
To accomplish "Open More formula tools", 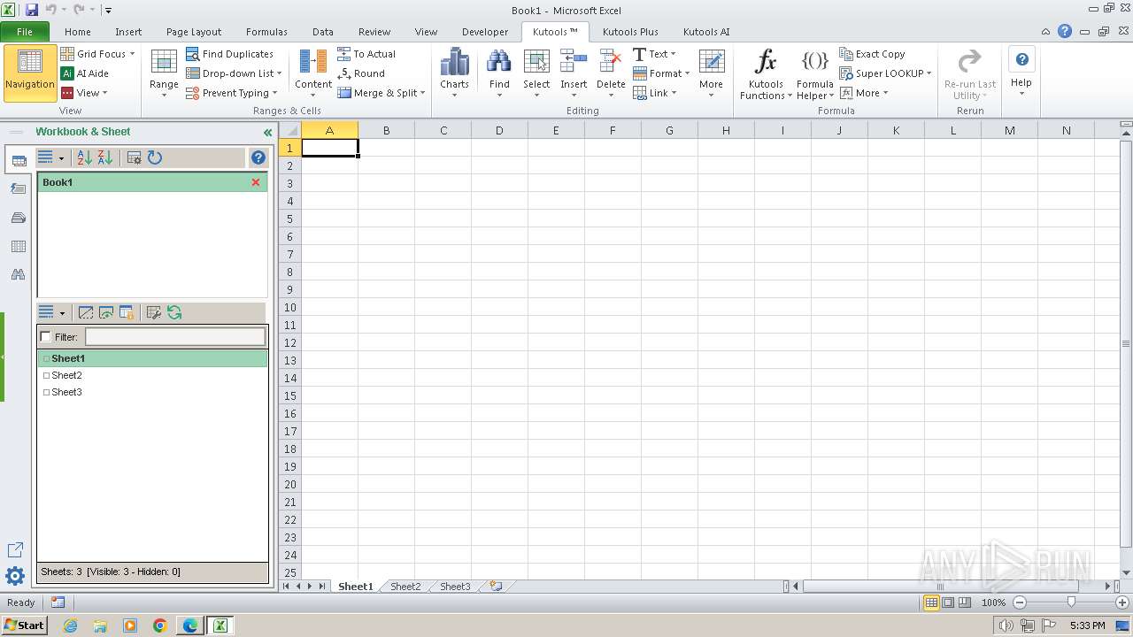I will tap(863, 93).
